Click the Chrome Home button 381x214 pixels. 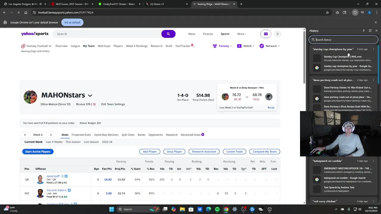click(x=26, y=12)
